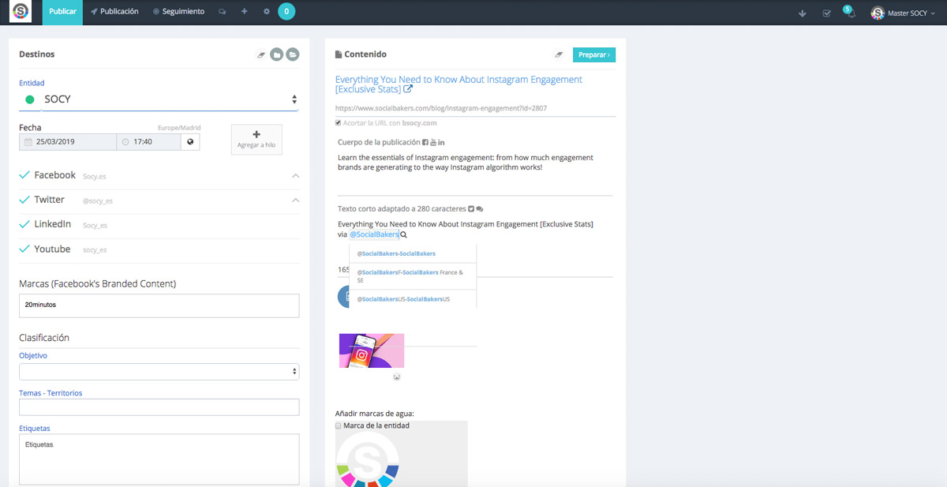Viewport: 947px width, 487px height.
Task: Collapse the Twitter row chevron
Action: 296,200
